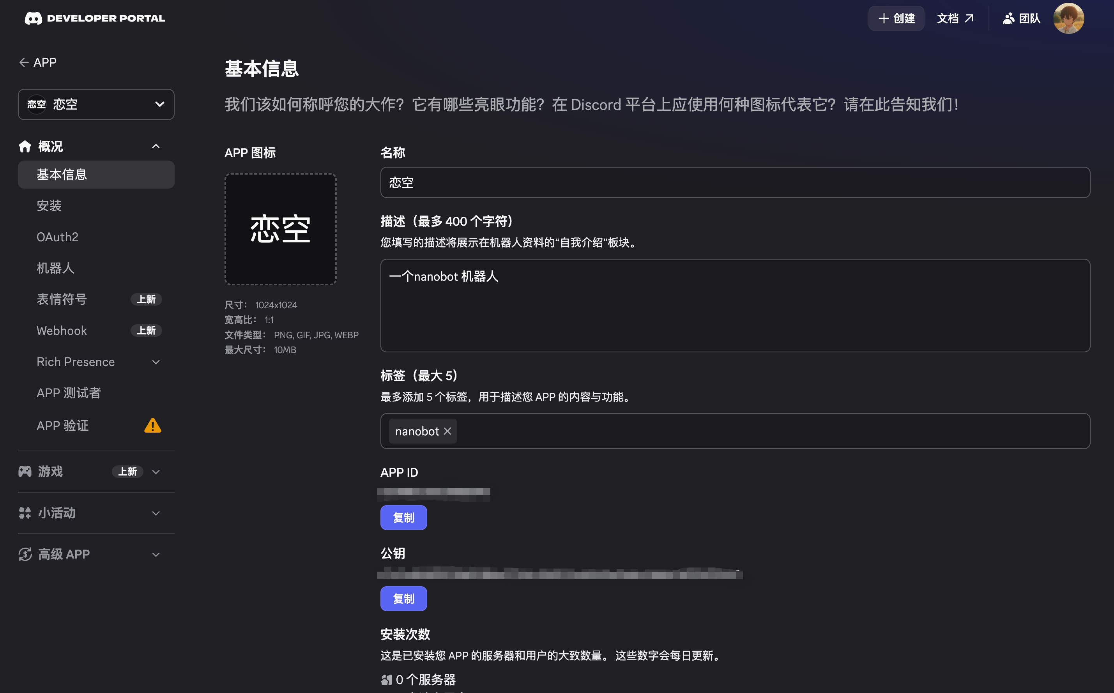Expand the Rich Presence submenu

[x=156, y=362]
